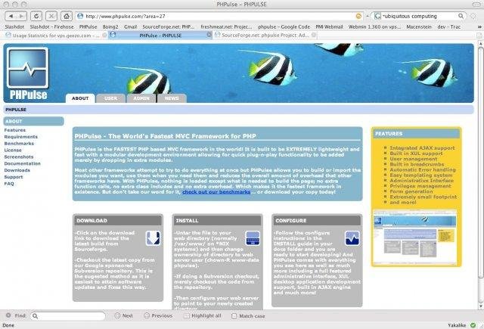
Task: Click the search magnifier in search box
Action: coord(461,16)
